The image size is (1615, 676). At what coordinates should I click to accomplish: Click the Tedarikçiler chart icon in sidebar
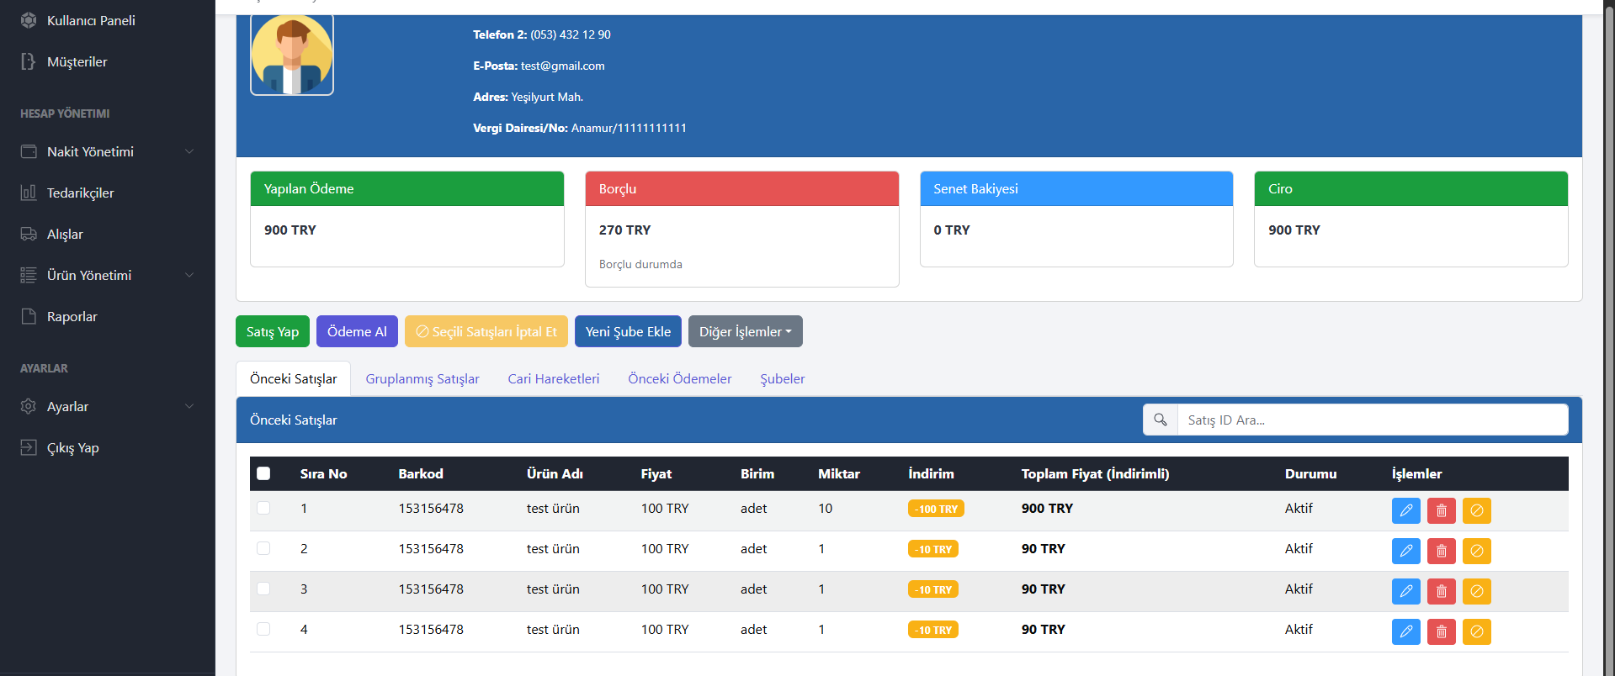click(29, 193)
